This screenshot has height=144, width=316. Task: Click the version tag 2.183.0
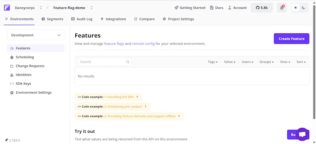(x=13, y=140)
